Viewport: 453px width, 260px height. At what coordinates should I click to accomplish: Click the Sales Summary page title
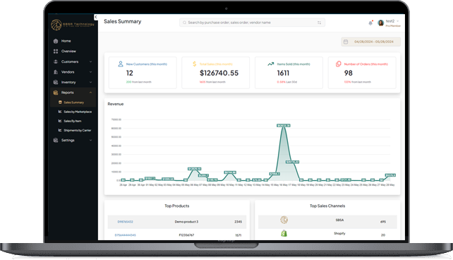coord(123,21)
